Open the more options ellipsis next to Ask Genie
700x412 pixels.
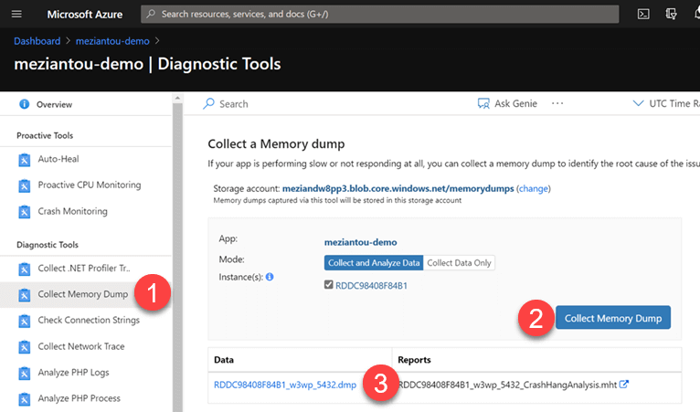(x=557, y=104)
